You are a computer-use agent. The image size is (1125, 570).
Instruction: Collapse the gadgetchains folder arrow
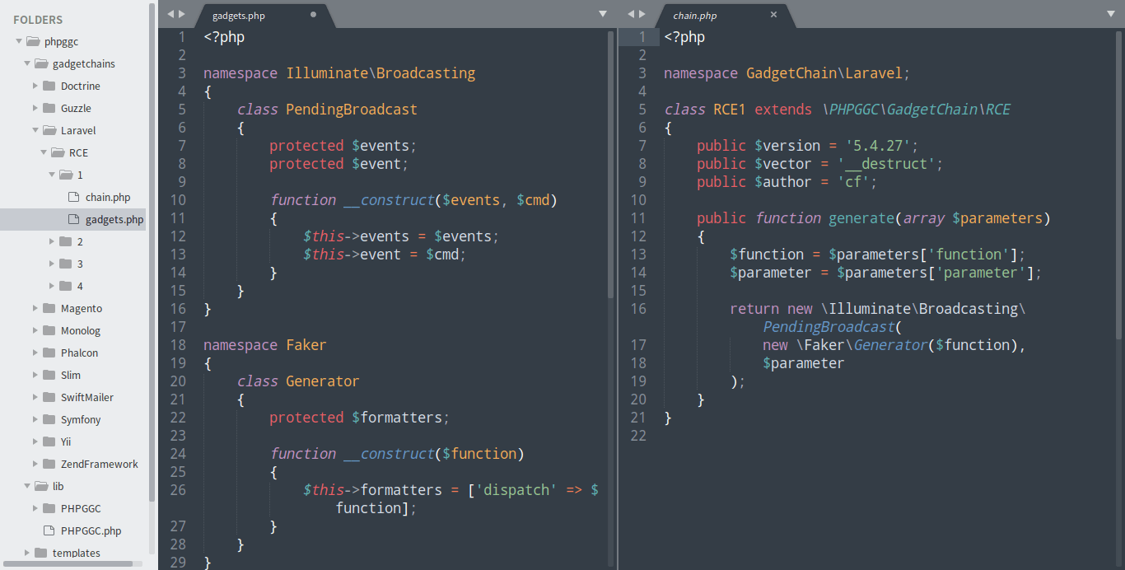[x=26, y=63]
